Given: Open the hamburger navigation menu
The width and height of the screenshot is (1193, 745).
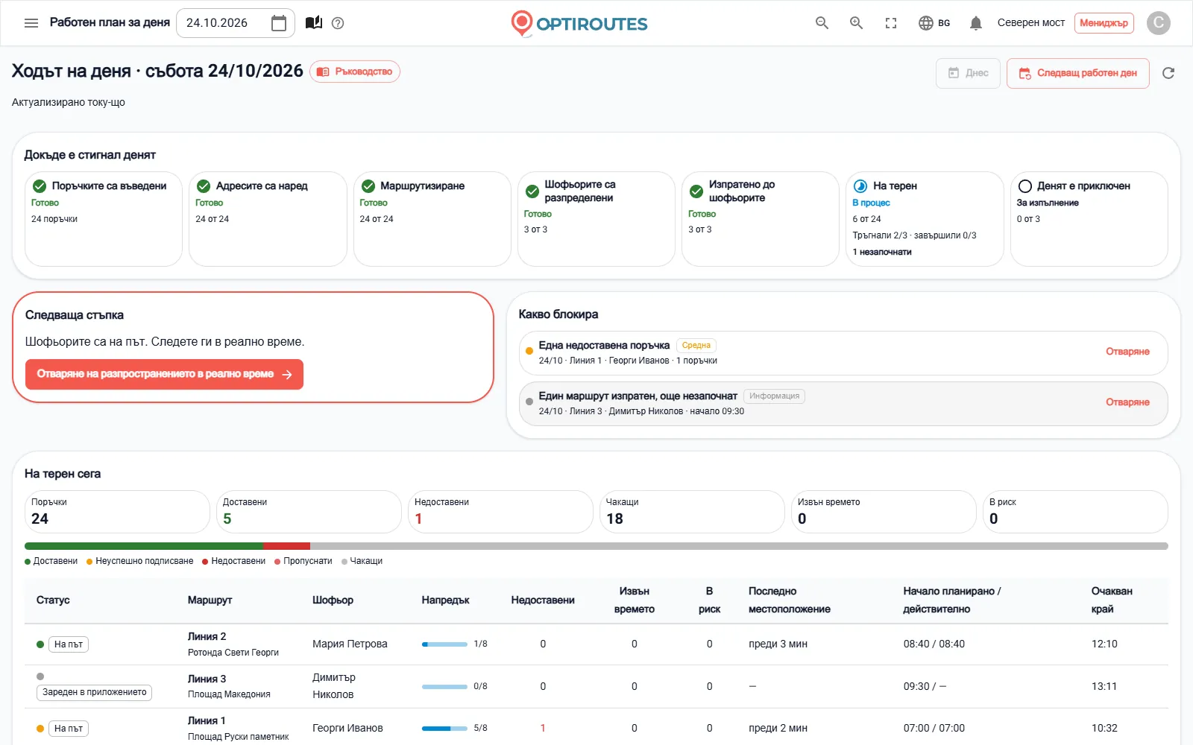Looking at the screenshot, I should [31, 23].
